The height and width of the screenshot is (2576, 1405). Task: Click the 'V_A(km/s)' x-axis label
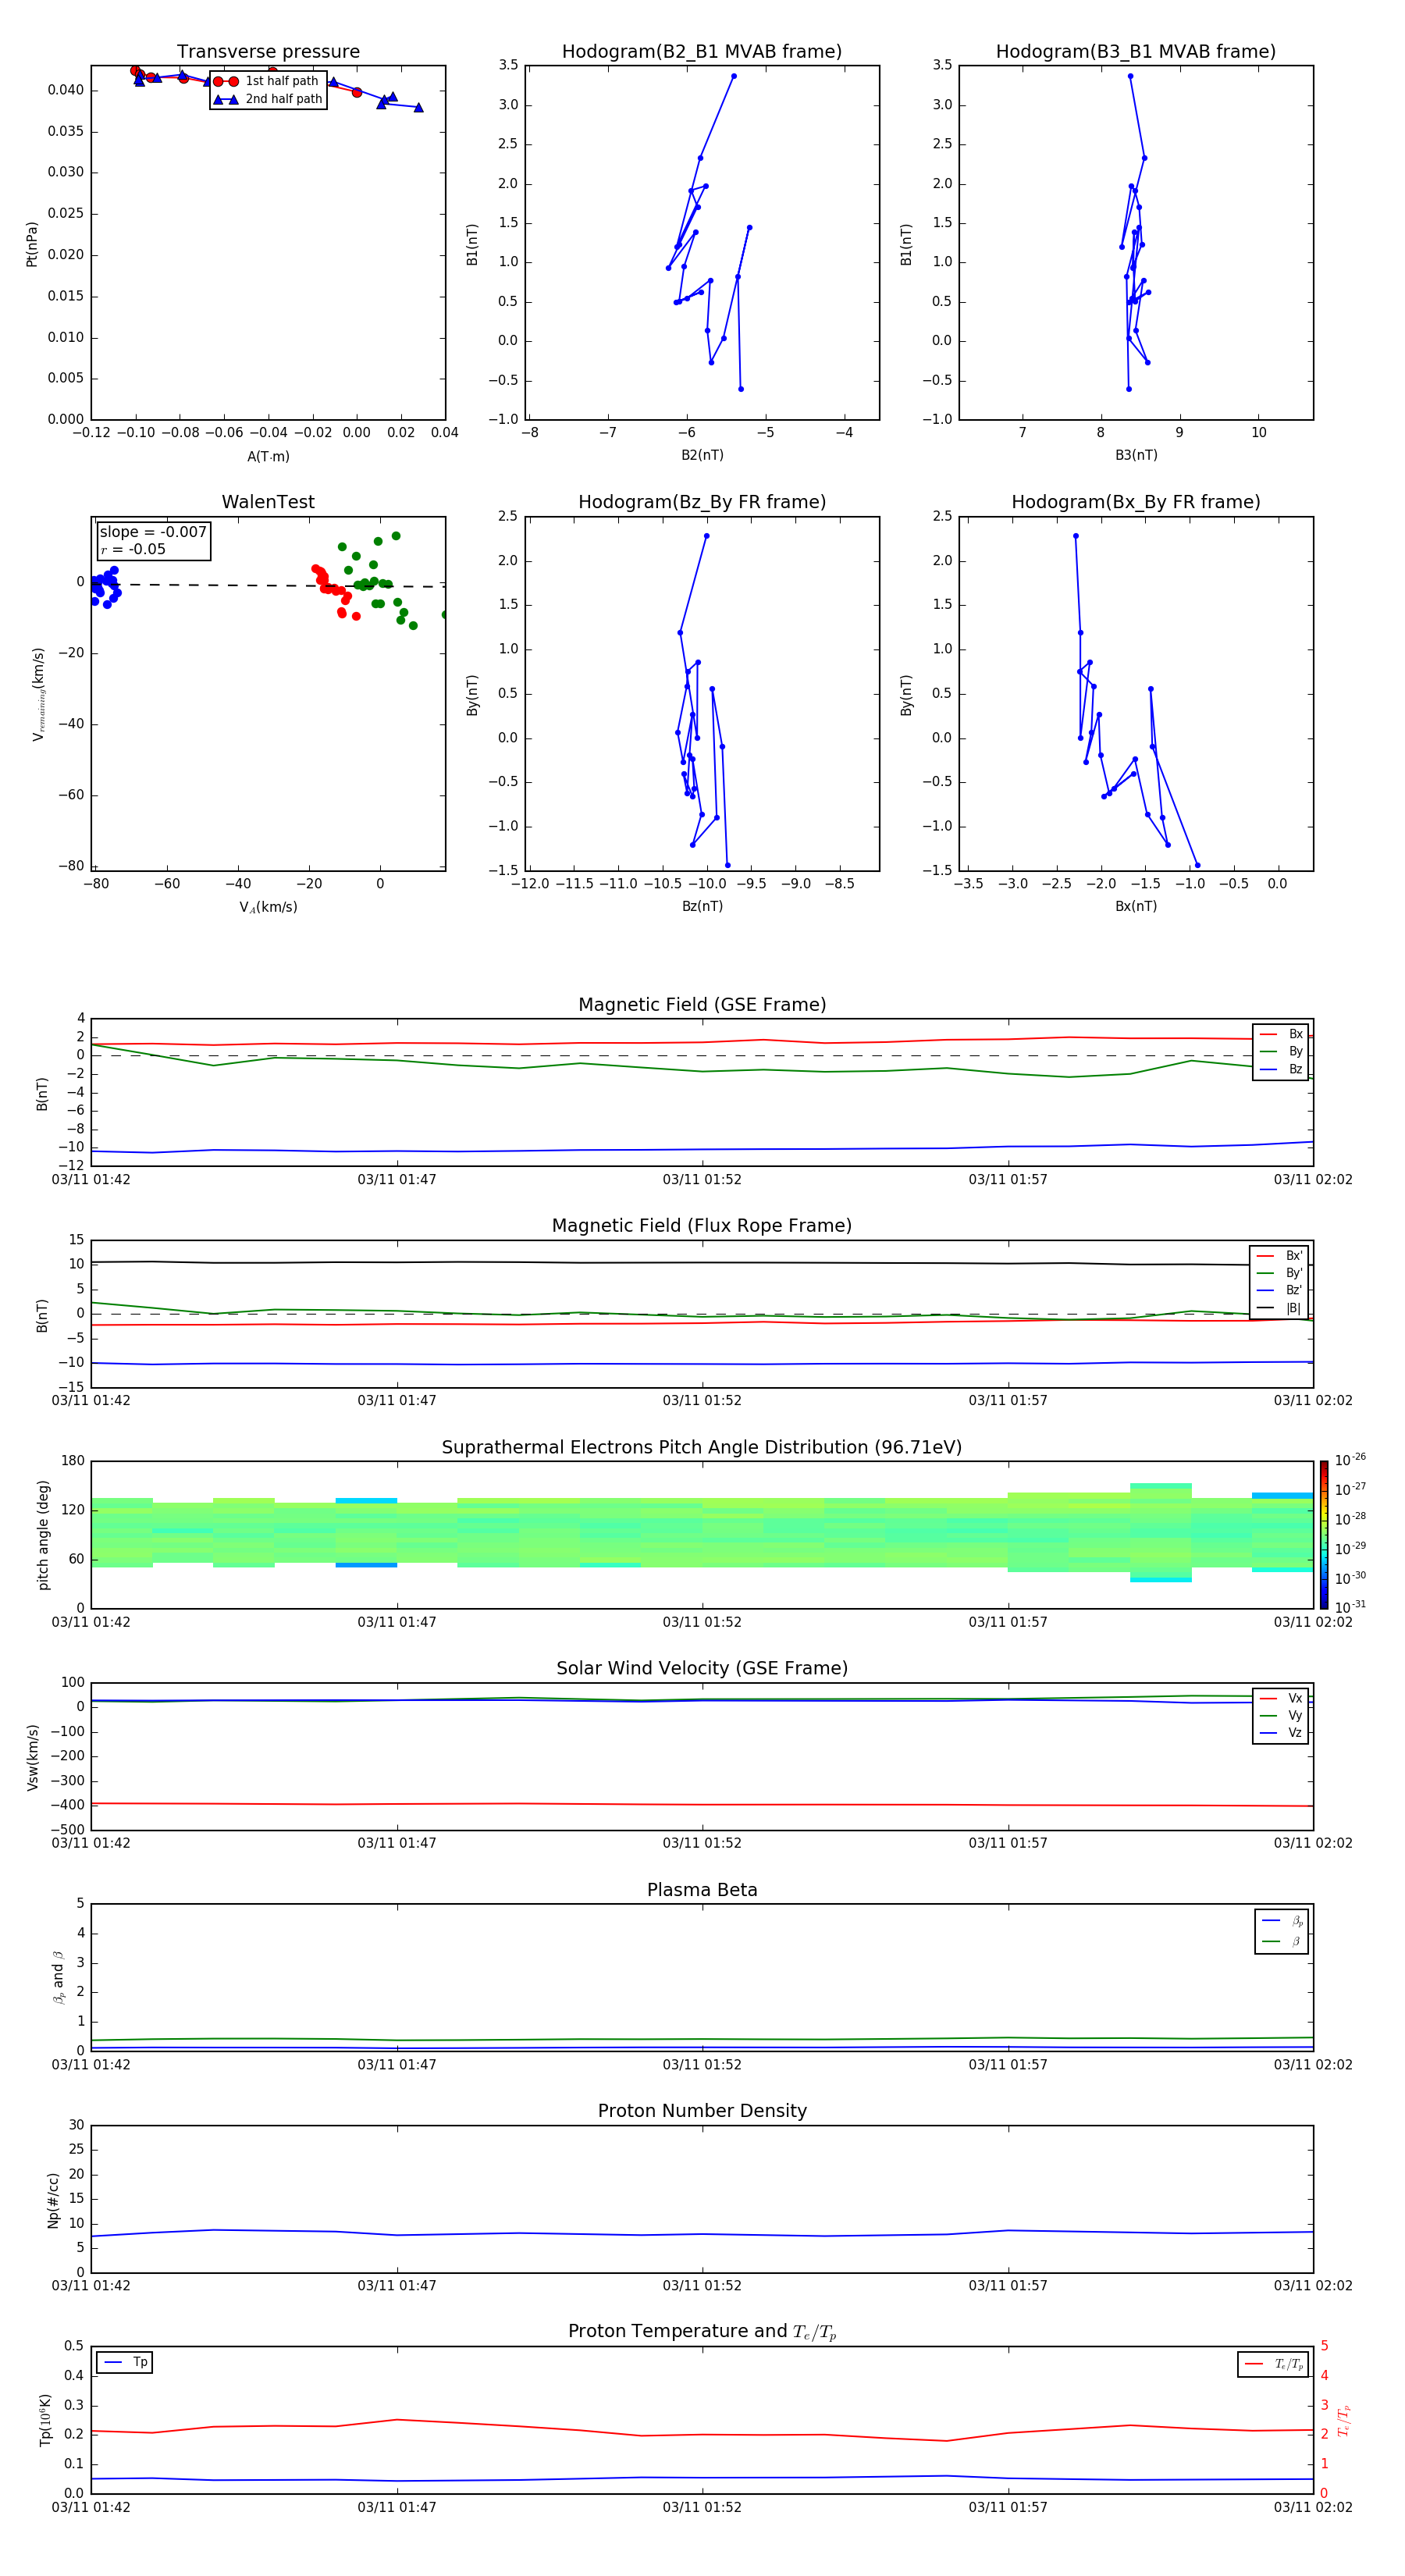[x=268, y=907]
